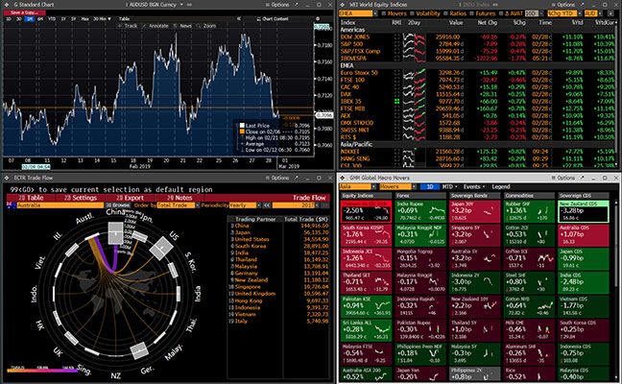Open the %Chg YTD dropdown
This screenshot has height=384, width=622.
(x=563, y=13)
